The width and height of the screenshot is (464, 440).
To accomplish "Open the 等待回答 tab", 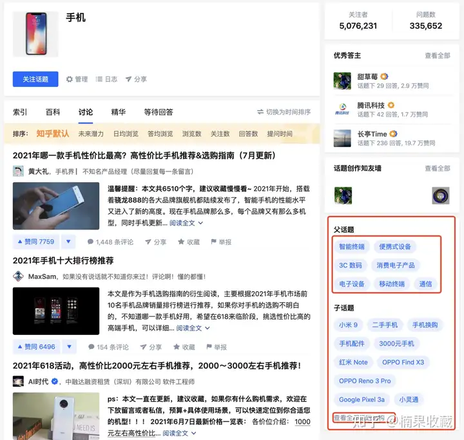I will (159, 112).
